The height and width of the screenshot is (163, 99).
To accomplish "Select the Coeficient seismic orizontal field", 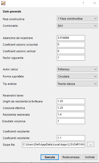I will click(x=71, y=45).
